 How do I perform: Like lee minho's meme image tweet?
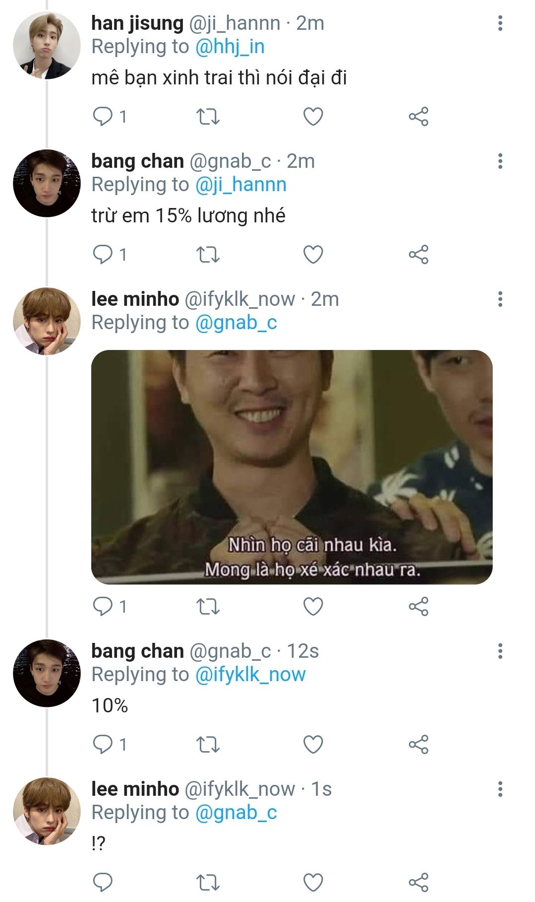click(313, 607)
